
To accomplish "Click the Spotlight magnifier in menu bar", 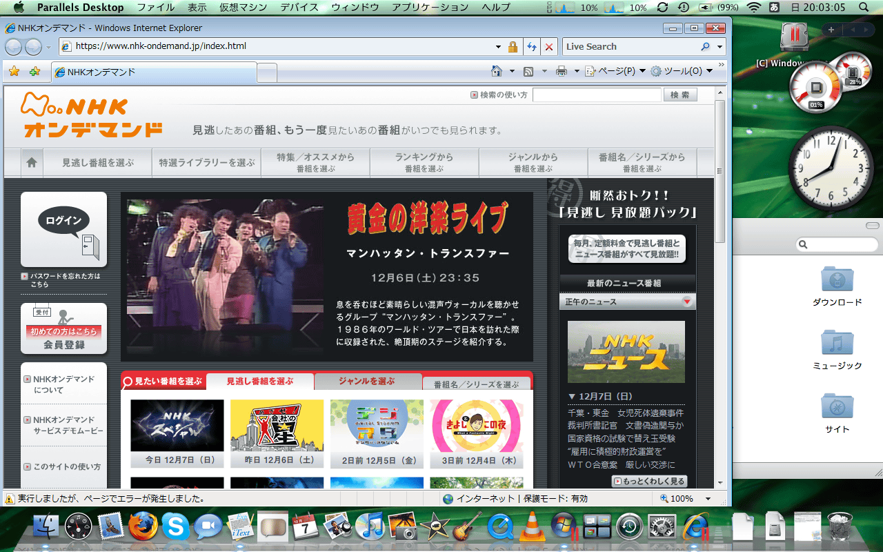I will point(864,8).
